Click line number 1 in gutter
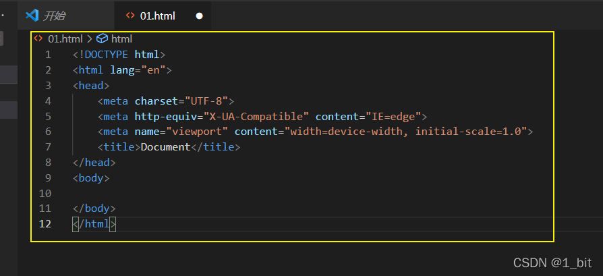 48,55
